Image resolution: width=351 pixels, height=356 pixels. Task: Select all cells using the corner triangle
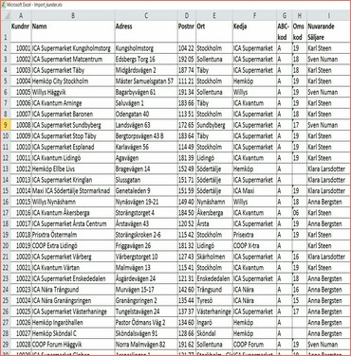[x=6, y=15]
